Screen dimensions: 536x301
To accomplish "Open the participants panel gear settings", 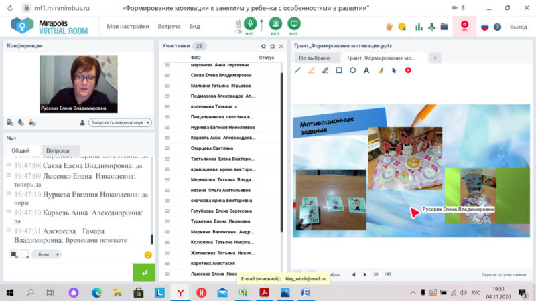I will [263, 46].
